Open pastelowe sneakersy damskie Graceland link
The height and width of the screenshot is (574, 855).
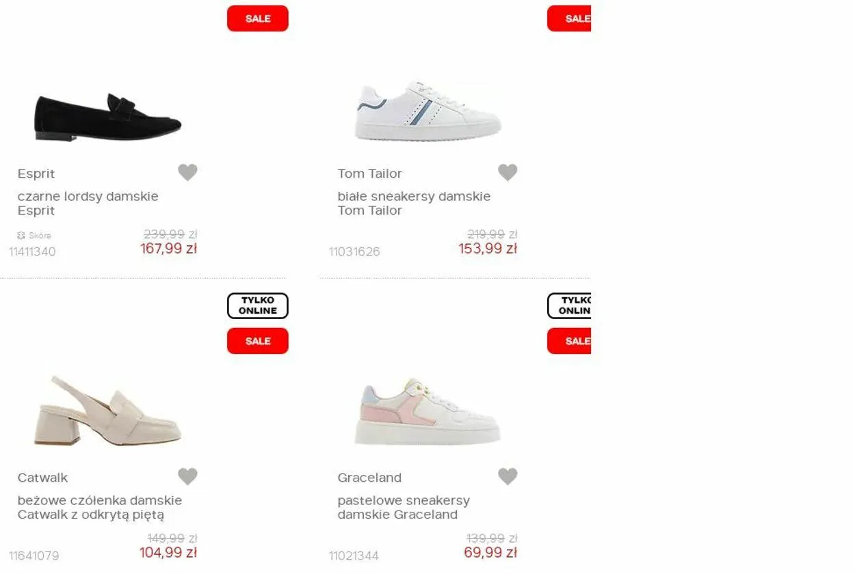(404, 507)
